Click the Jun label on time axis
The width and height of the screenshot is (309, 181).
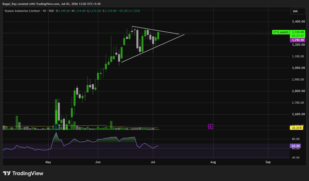(x=98, y=162)
